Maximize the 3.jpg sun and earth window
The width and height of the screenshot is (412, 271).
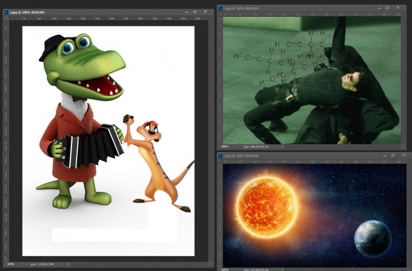[393, 155]
